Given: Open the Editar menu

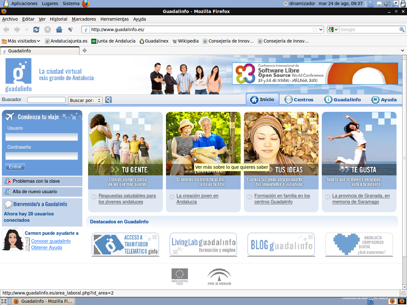Looking at the screenshot, I should click(28, 19).
